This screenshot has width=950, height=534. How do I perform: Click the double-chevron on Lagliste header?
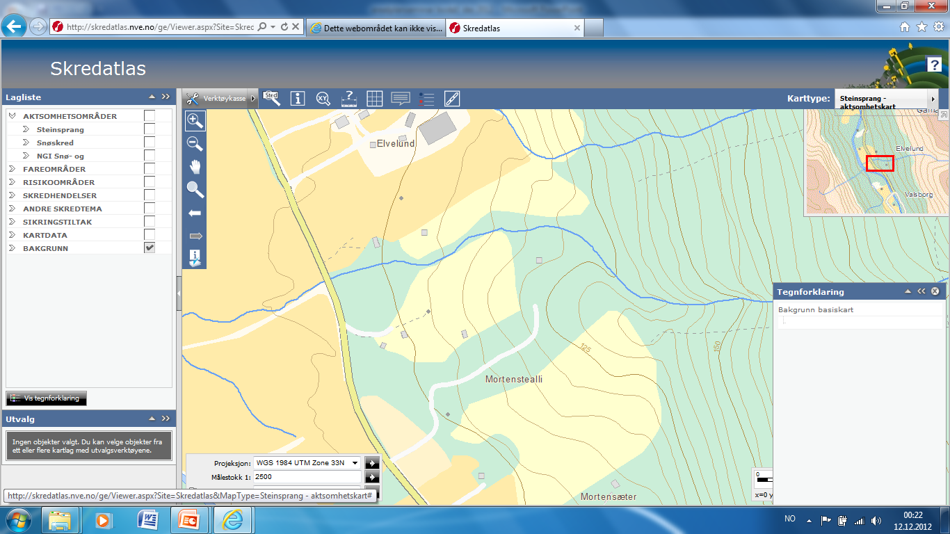(x=166, y=97)
